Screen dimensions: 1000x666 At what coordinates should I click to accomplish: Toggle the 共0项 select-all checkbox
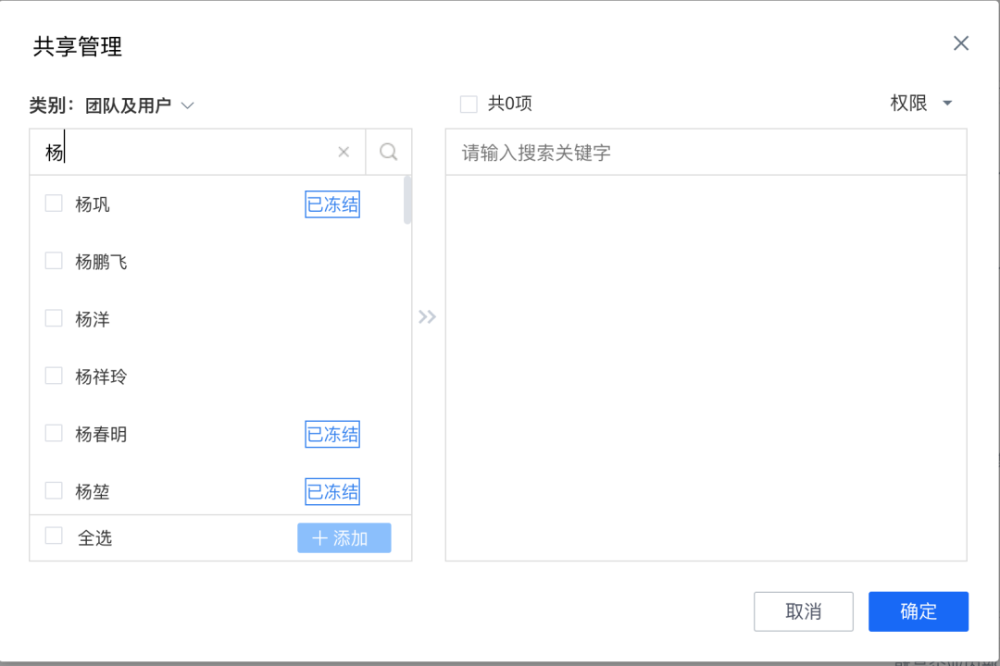[x=469, y=104]
